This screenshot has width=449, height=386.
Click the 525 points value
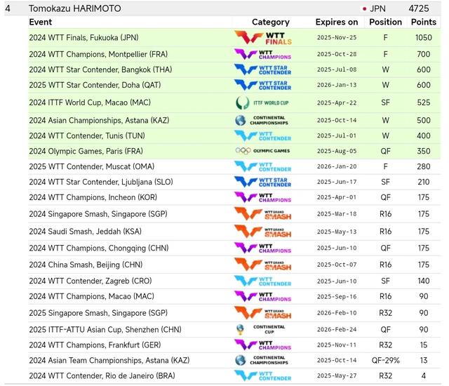[x=424, y=102]
